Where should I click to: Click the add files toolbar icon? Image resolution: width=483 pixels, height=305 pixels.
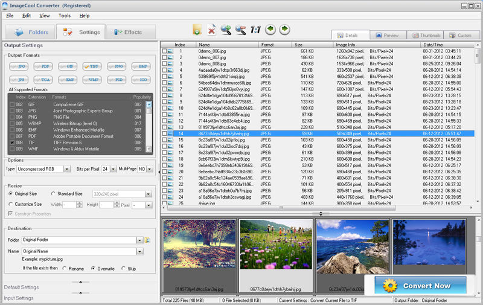click(x=197, y=30)
